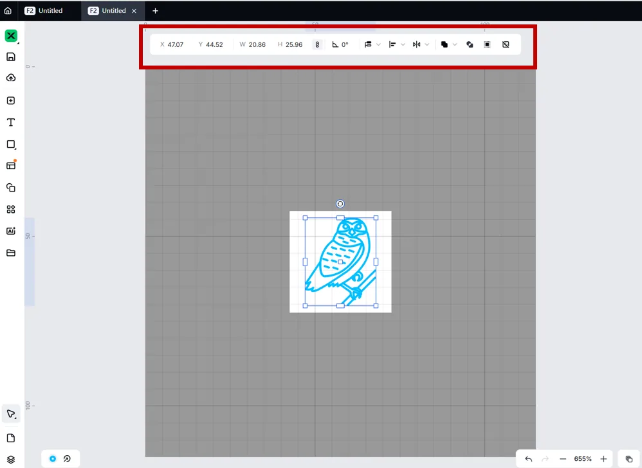The image size is (642, 468).
Task: Select the rectangle shape tool
Action: (11, 145)
